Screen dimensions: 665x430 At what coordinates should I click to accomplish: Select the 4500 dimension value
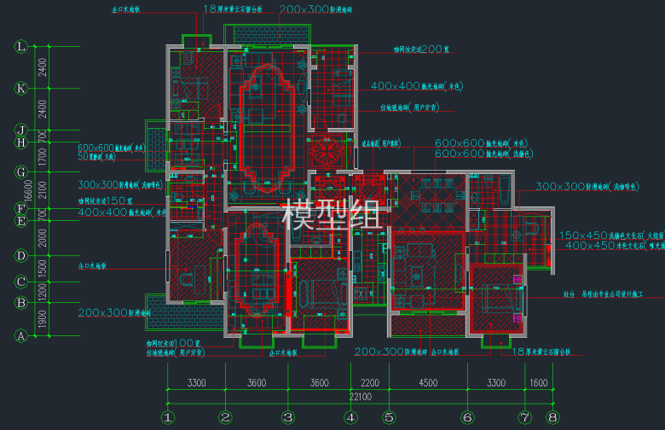(x=427, y=383)
